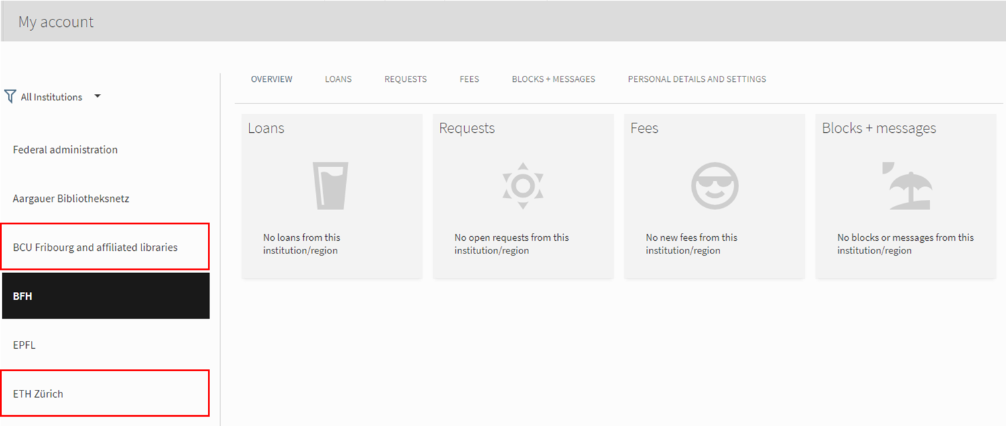Image resolution: width=1006 pixels, height=426 pixels.
Task: Choose ETH Zürich in the sidebar
Action: (38, 394)
